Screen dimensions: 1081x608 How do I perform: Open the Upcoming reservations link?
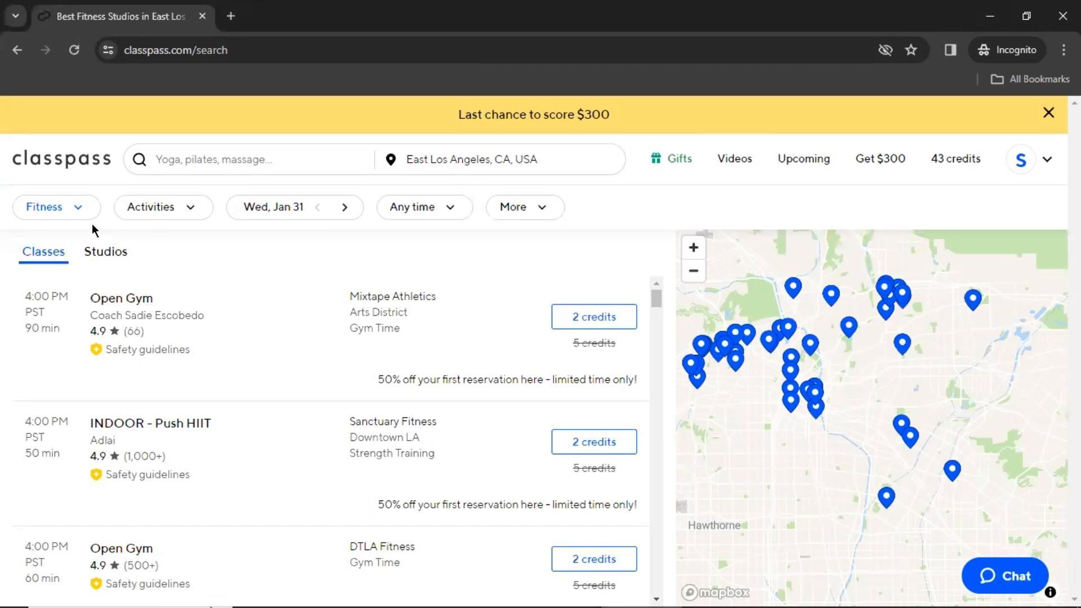(x=803, y=159)
